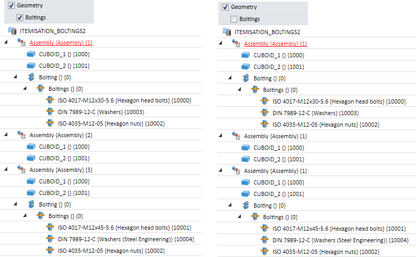
Task: Uncheck Geometry checkbox in left panel
Action: click(11, 5)
